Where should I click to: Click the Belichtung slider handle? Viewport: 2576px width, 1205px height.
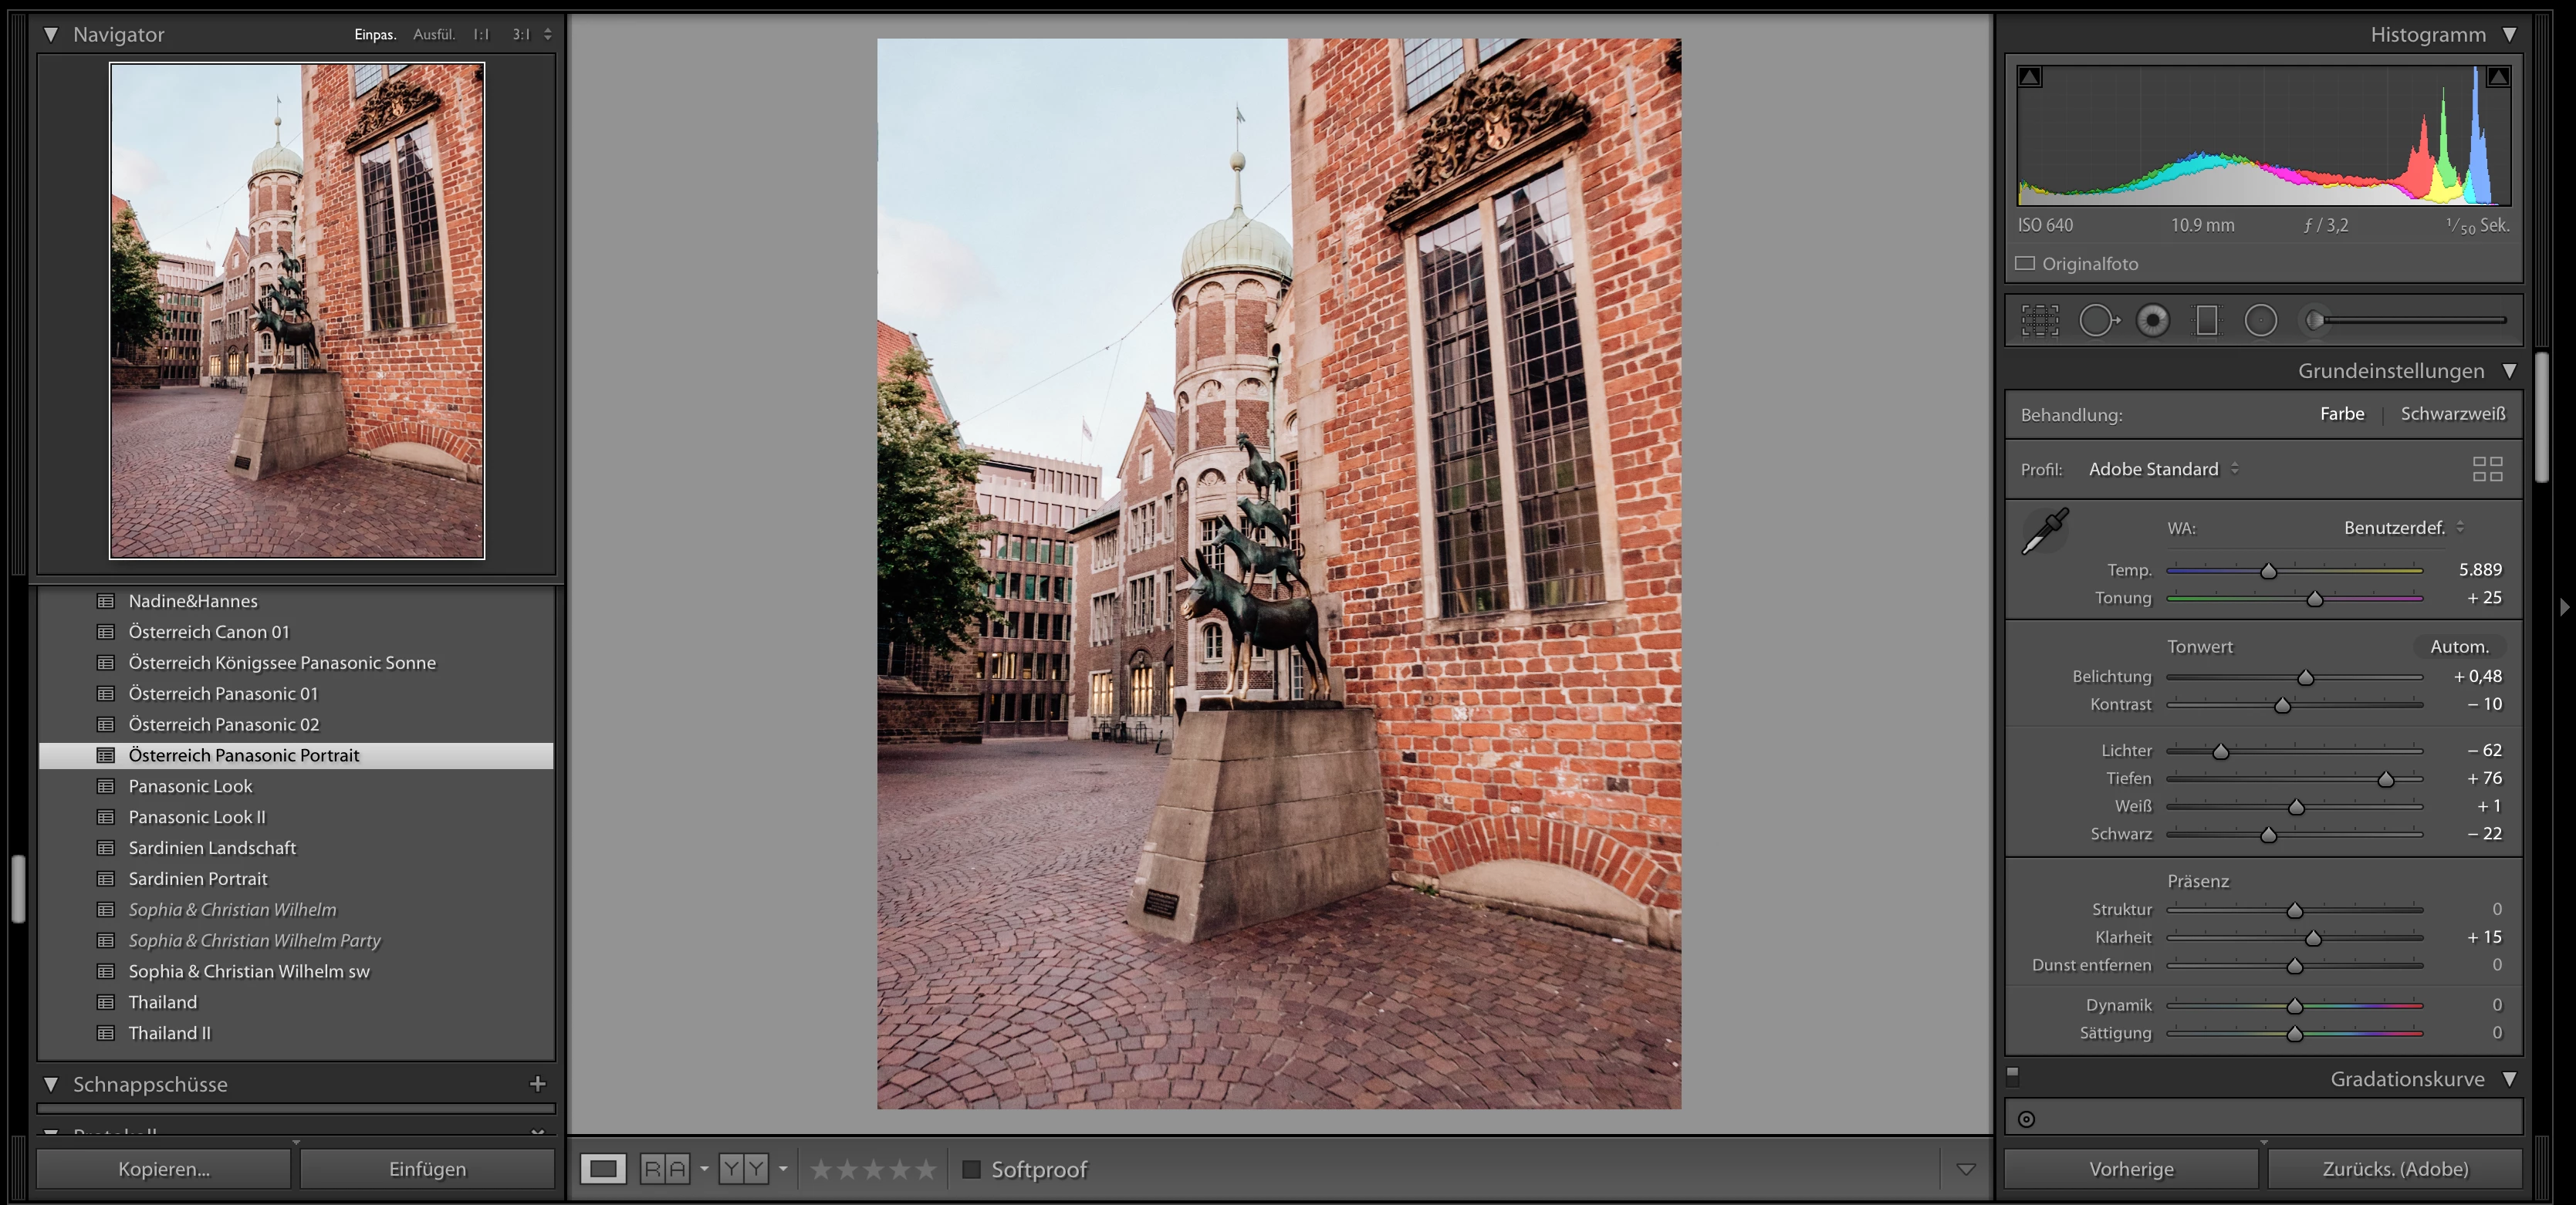point(2305,678)
